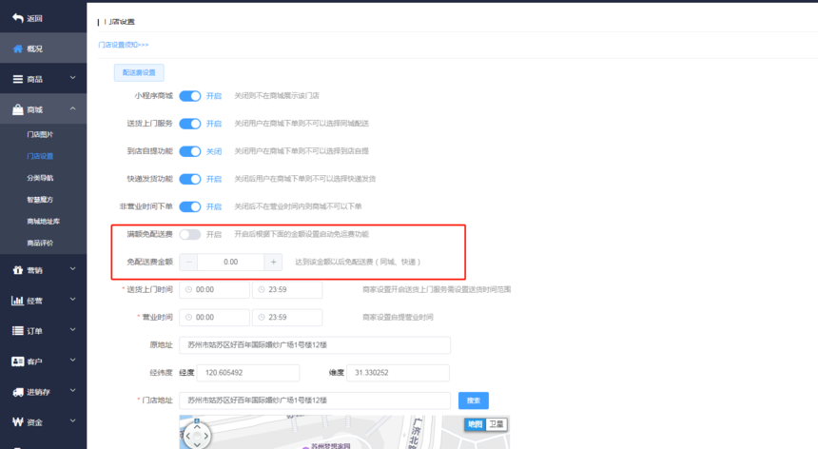
Task: Open the 门店设置须知 link
Action: (123, 45)
